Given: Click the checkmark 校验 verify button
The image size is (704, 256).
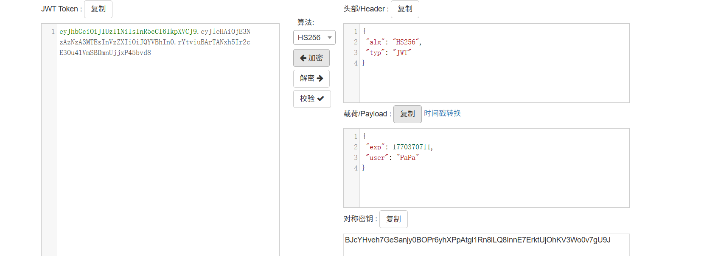Looking at the screenshot, I should click(x=311, y=99).
